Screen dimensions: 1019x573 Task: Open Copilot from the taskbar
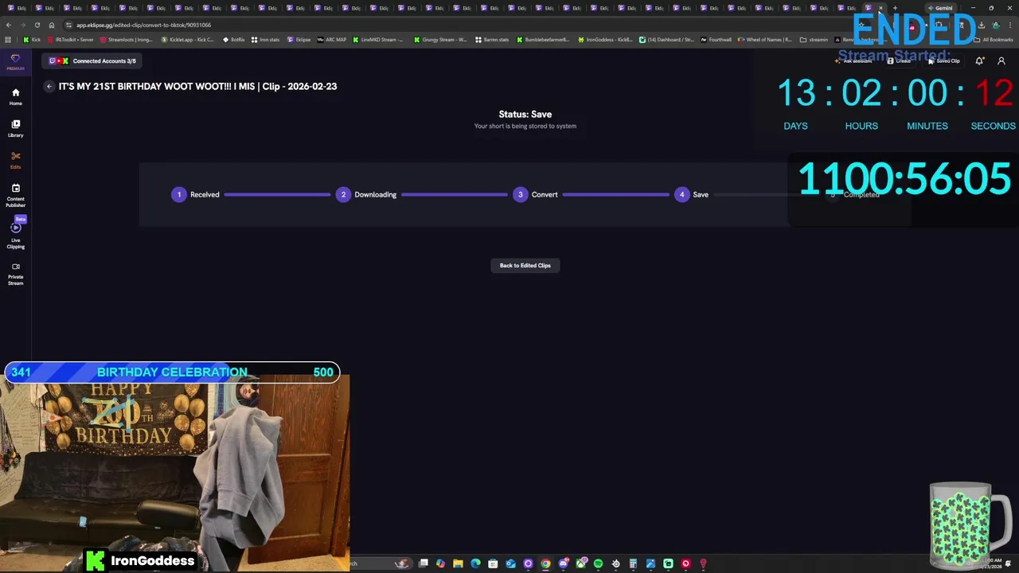coord(440,563)
